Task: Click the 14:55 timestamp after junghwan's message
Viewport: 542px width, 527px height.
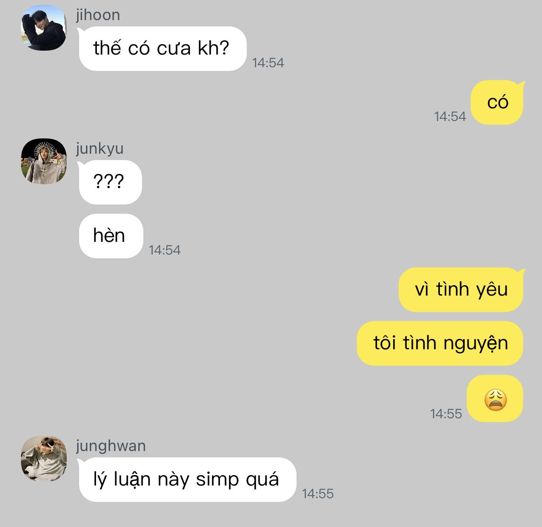Action: 318,494
